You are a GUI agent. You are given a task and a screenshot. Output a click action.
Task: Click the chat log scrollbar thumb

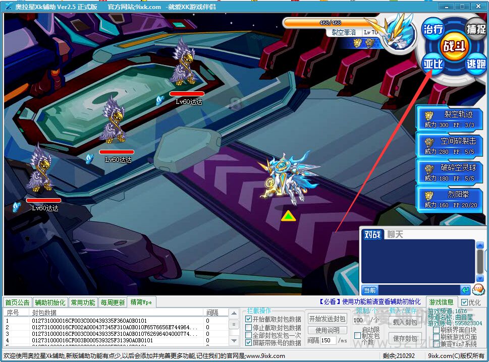pyautogui.click(x=480, y=261)
